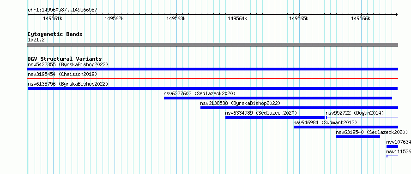The image size is (411, 174).
Task: Click the DGV Structural Variants track title
Action: click(x=65, y=59)
